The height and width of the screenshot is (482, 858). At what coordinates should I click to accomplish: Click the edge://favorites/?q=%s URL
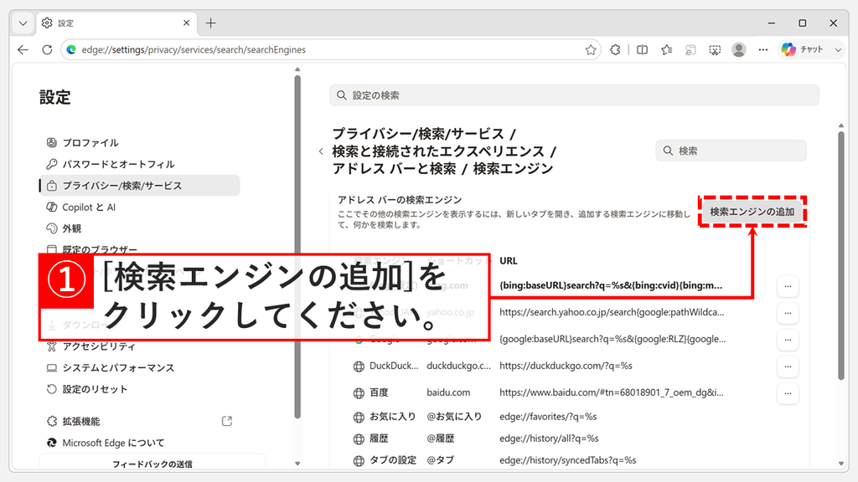click(548, 417)
